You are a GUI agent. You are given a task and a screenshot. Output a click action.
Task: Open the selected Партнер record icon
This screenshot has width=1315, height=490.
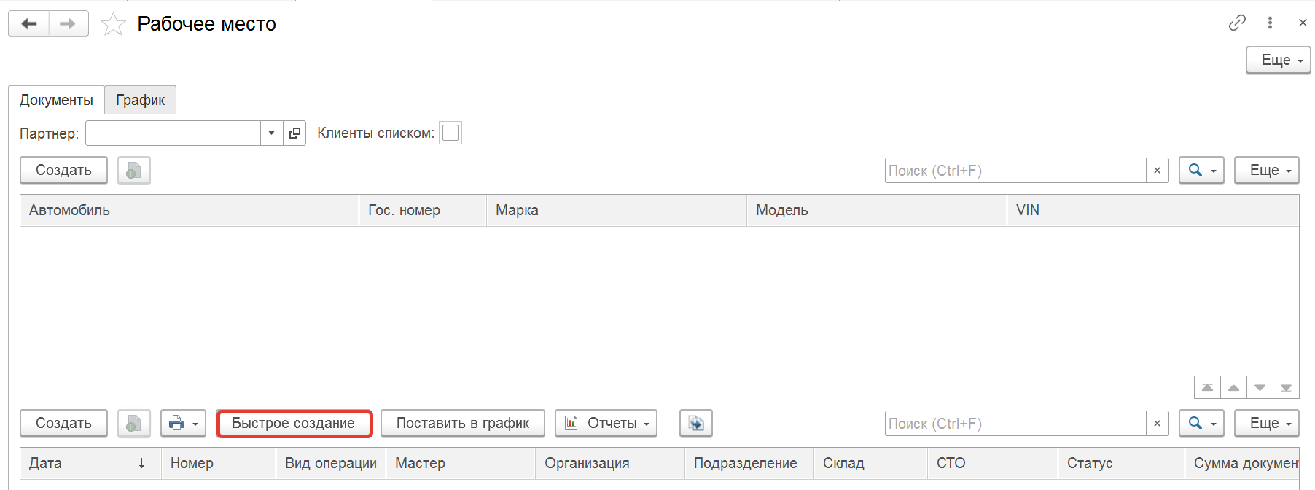click(294, 133)
